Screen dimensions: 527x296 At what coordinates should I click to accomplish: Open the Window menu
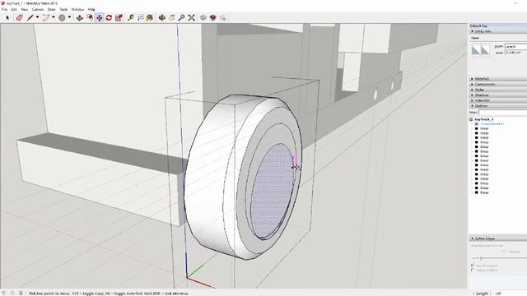77,9
